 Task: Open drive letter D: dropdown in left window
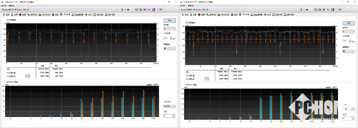[x=170, y=29]
